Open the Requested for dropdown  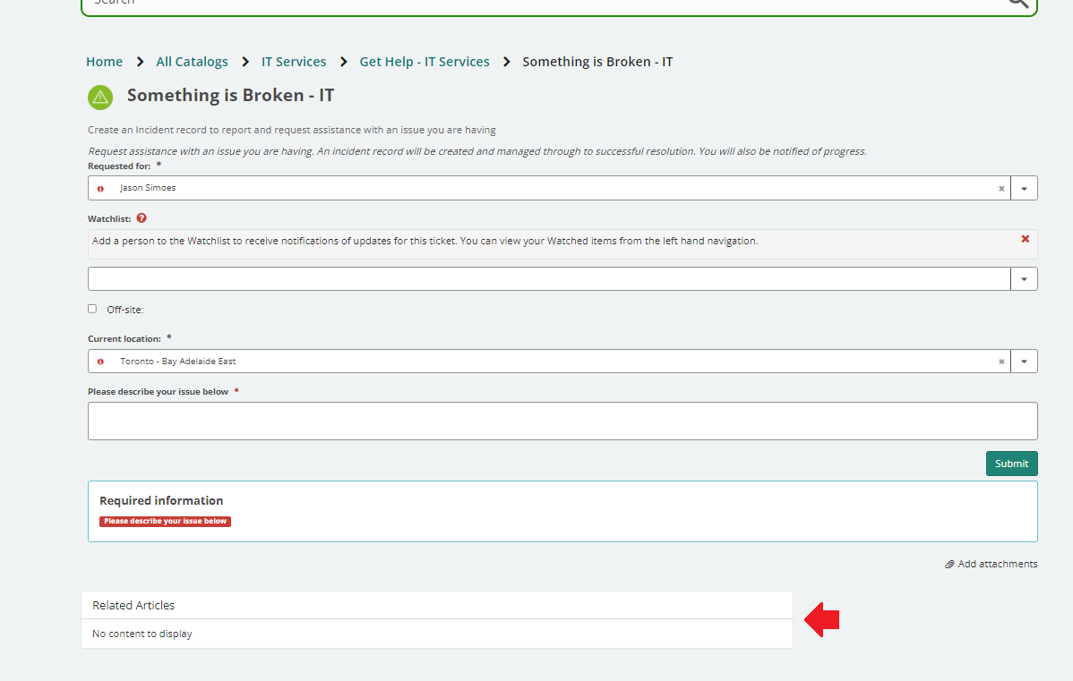(x=1024, y=188)
